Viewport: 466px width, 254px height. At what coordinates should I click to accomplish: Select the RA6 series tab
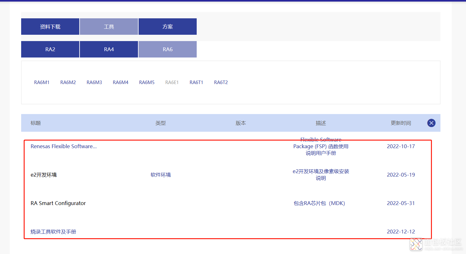168,49
